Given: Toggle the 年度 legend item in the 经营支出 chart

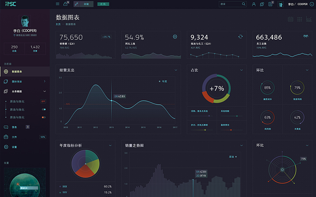Looking at the screenshot, I should point(163,81).
